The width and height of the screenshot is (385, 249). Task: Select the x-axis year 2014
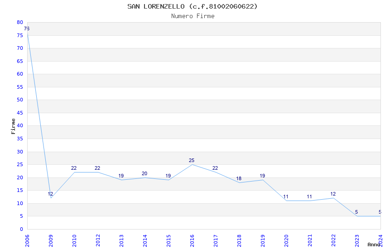145,241
